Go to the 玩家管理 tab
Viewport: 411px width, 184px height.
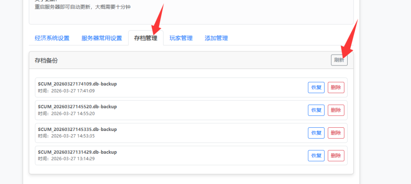coord(181,38)
